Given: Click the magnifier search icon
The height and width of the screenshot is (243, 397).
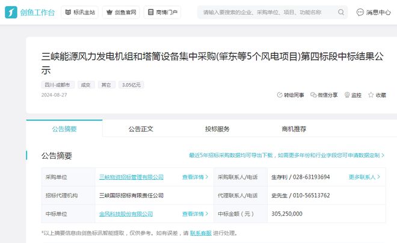Looking at the screenshot, I should click(341, 12).
